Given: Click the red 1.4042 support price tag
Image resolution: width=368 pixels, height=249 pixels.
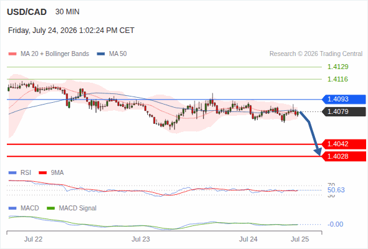Looking at the screenshot, I should [344, 144].
